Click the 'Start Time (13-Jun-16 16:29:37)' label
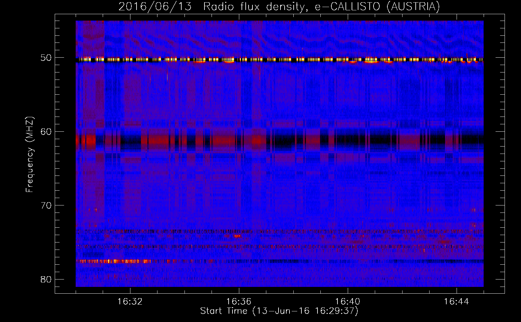Viewport: 521px width, 322px height. pyautogui.click(x=279, y=311)
